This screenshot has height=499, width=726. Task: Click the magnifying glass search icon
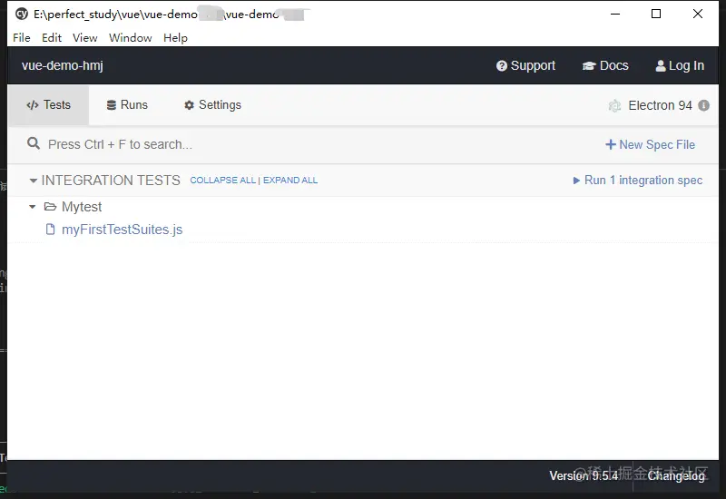[x=34, y=143]
